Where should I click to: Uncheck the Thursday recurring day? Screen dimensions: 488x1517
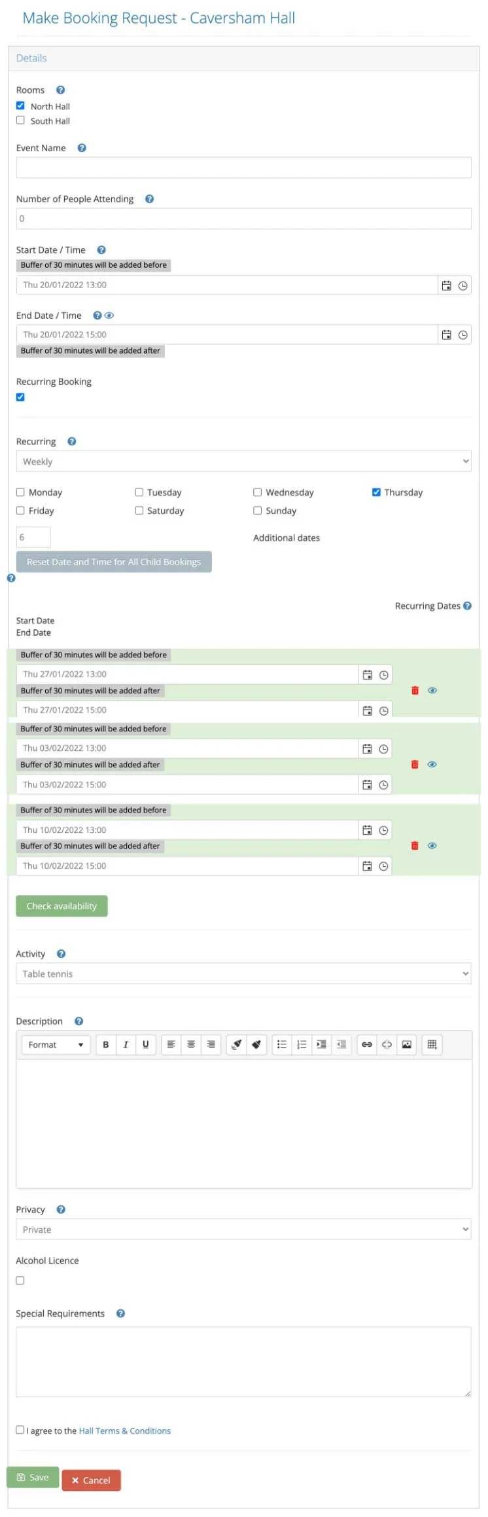point(376,492)
